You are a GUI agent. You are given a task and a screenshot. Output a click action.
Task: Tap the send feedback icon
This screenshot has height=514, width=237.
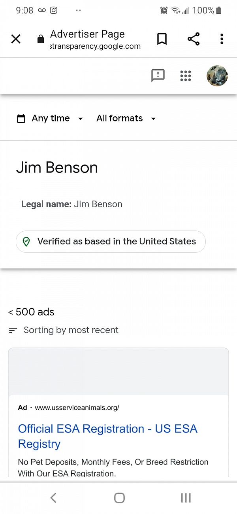click(x=158, y=75)
